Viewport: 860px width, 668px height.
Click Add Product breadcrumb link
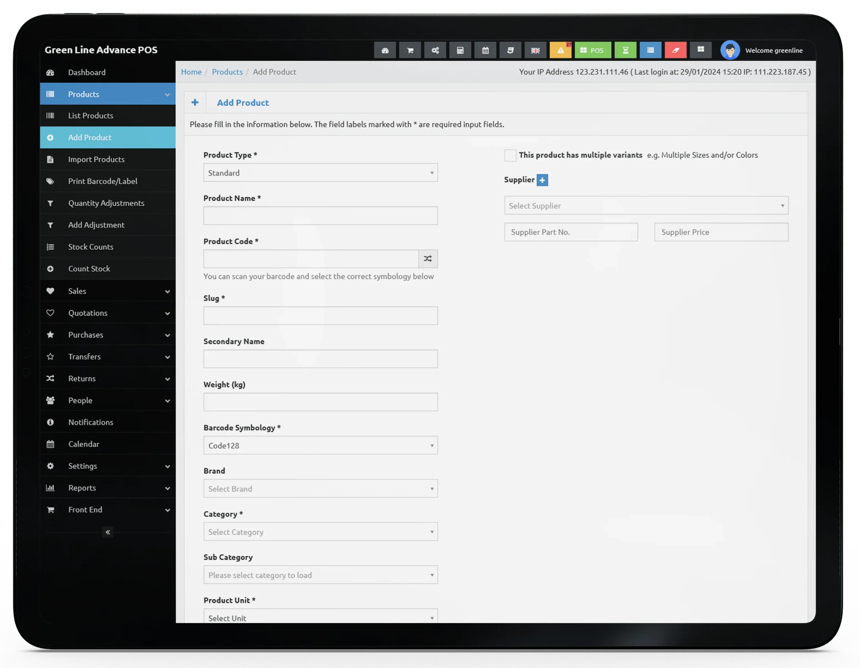274,71
